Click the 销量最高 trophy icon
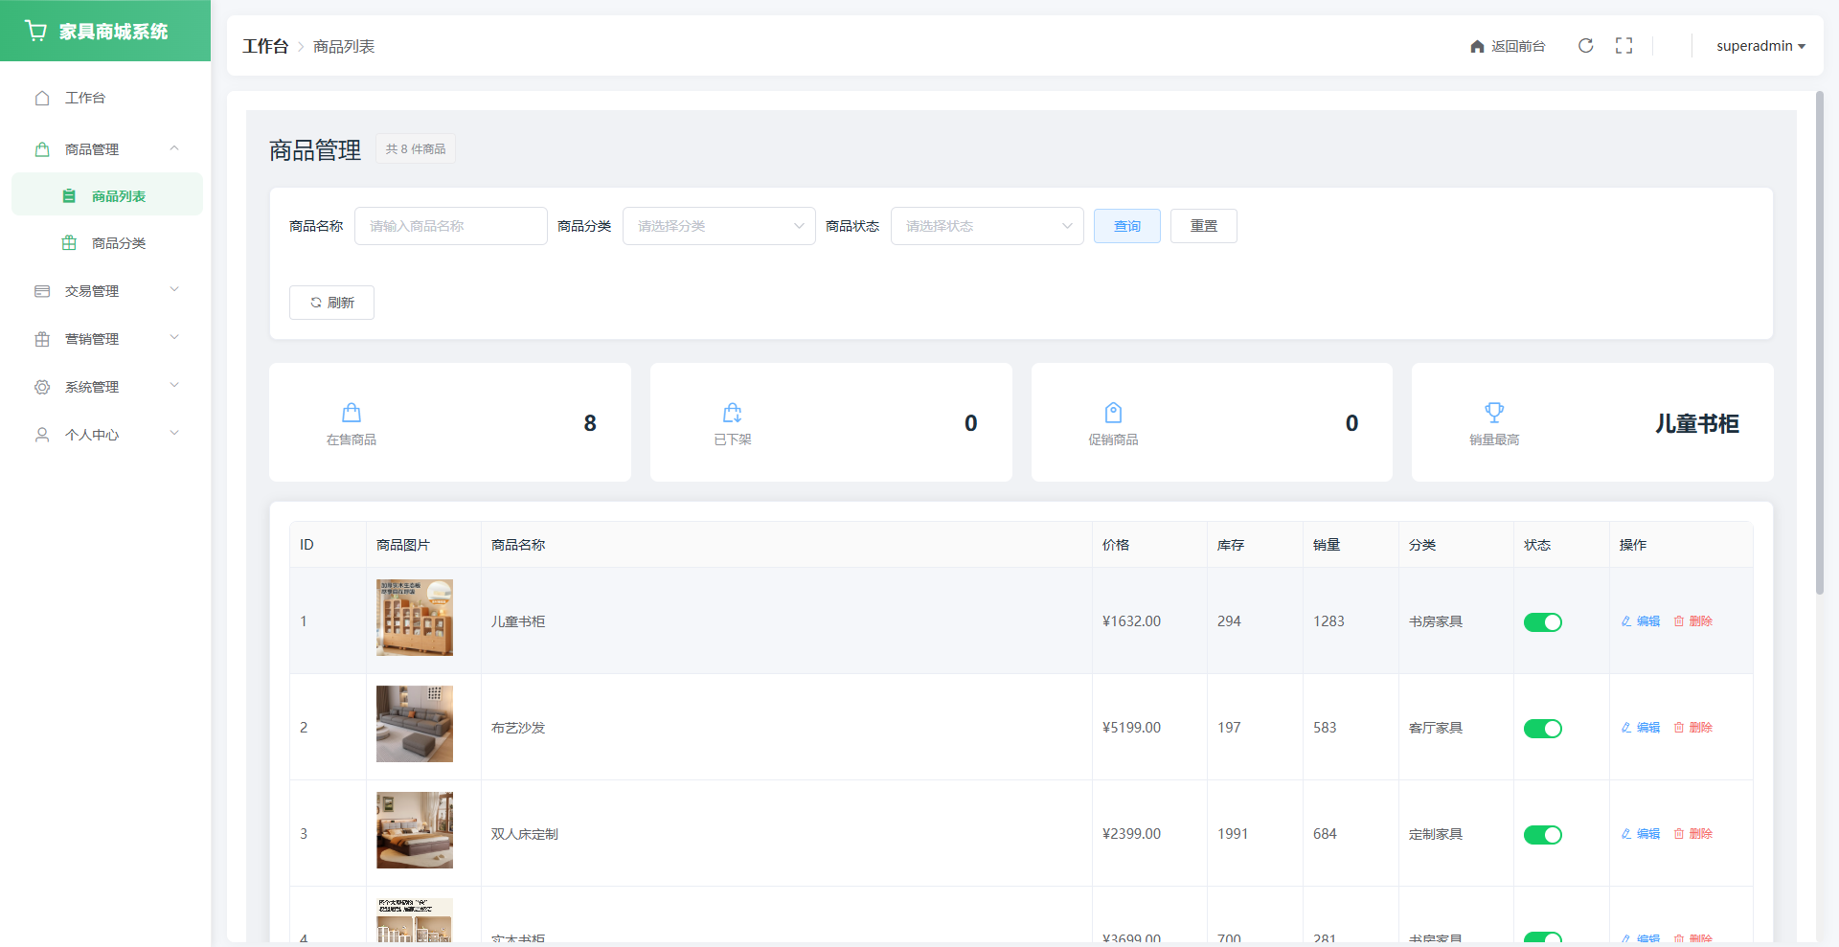The image size is (1839, 947). (x=1494, y=413)
